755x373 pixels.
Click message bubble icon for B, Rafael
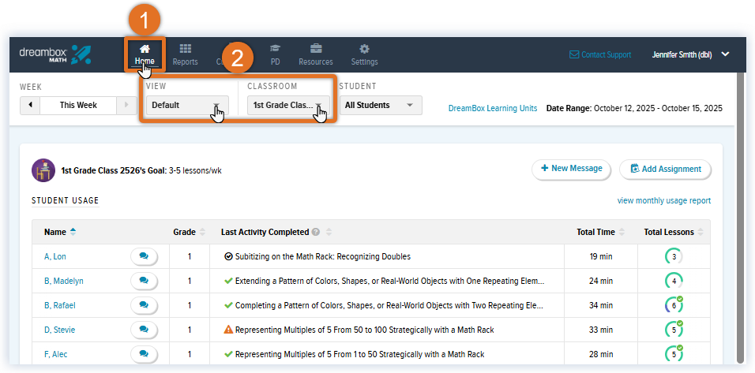click(x=144, y=305)
